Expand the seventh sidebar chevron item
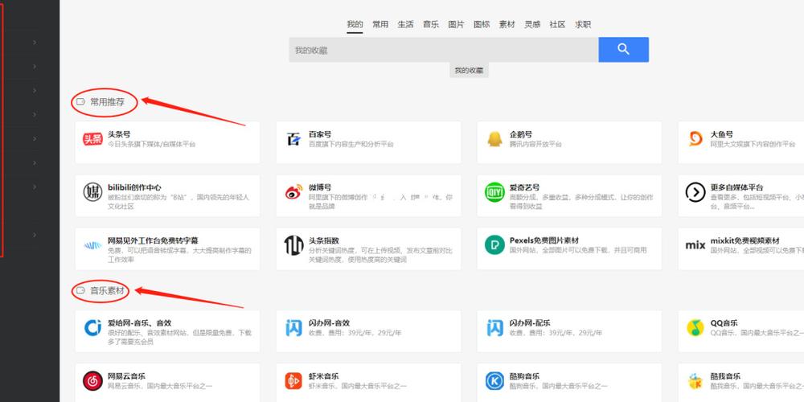This screenshot has height=402, width=804. coord(35,187)
